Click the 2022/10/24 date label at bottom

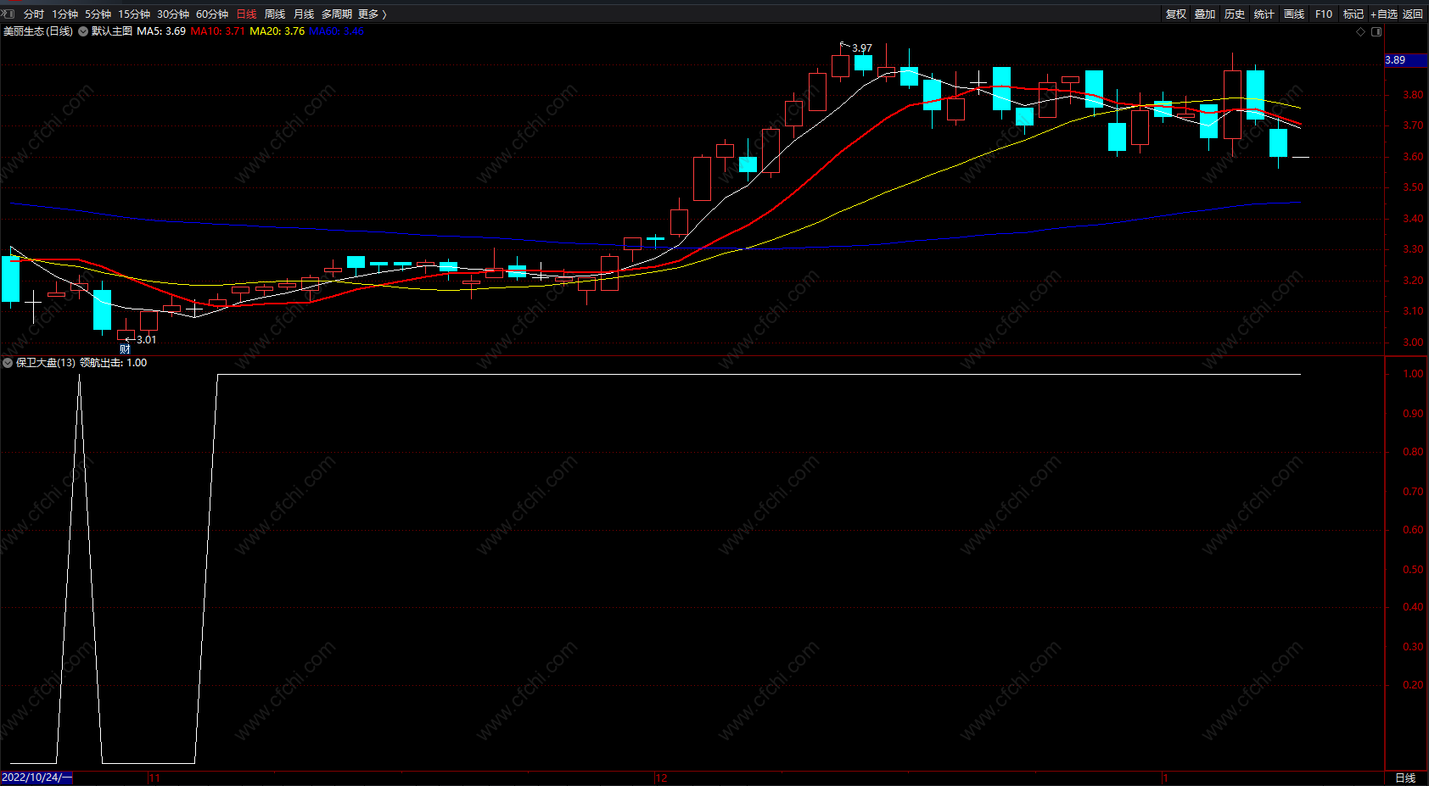(x=36, y=778)
